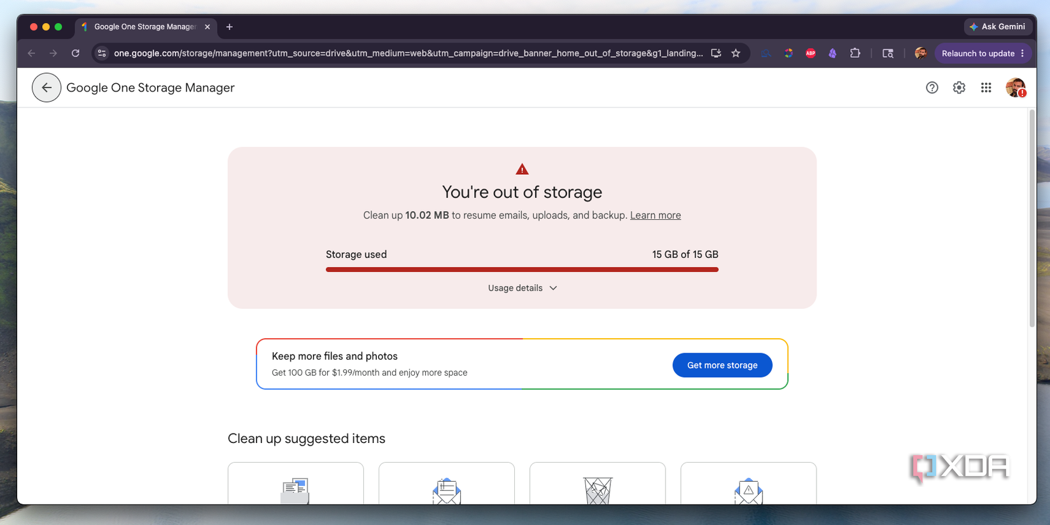This screenshot has height=525, width=1050.
Task: Open the Google One help icon
Action: 932,88
